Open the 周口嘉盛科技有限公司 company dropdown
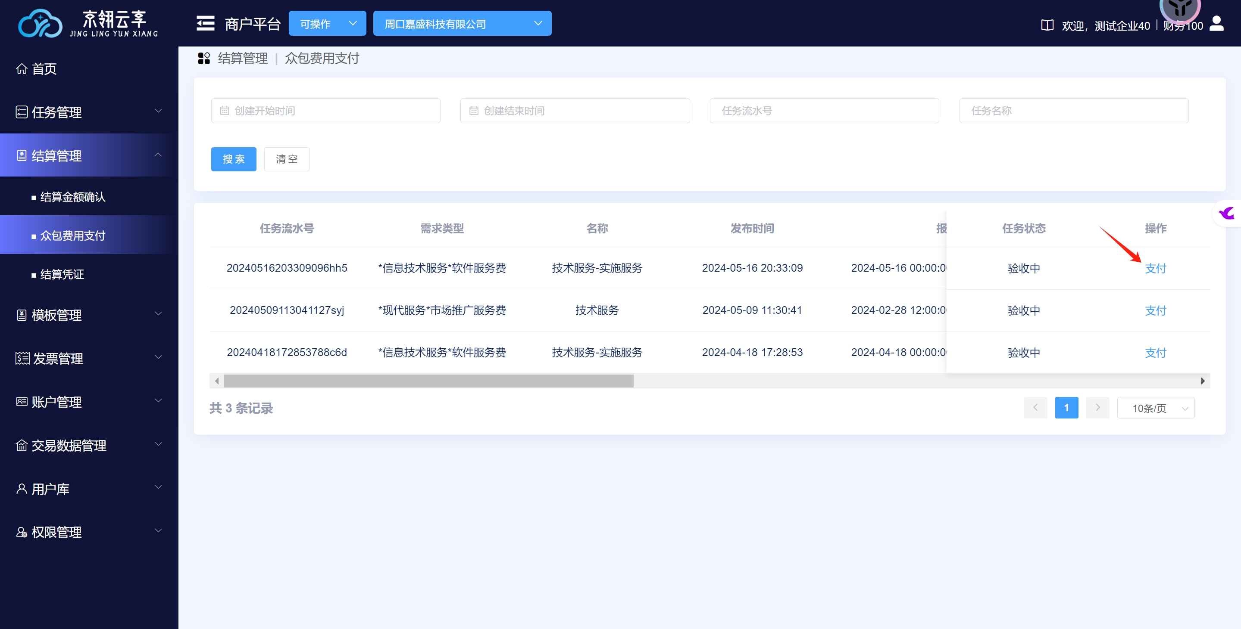Viewport: 1241px width, 629px height. click(x=463, y=23)
